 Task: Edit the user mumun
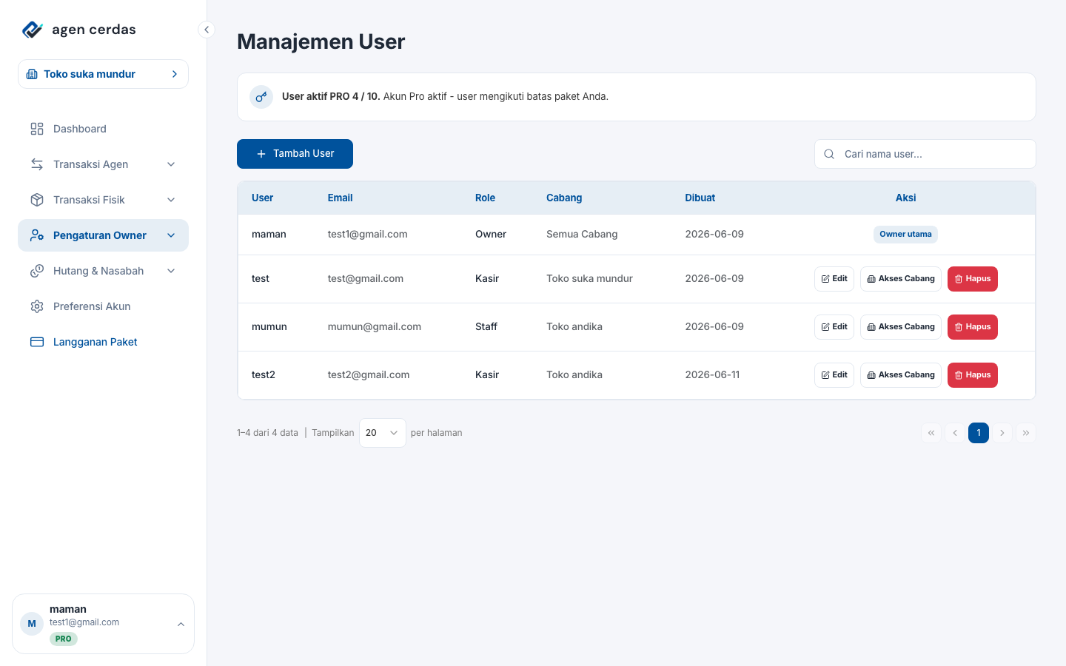click(834, 327)
